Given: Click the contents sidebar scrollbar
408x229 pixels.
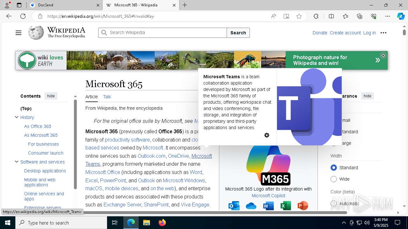Looking at the screenshot, I should (75, 144).
